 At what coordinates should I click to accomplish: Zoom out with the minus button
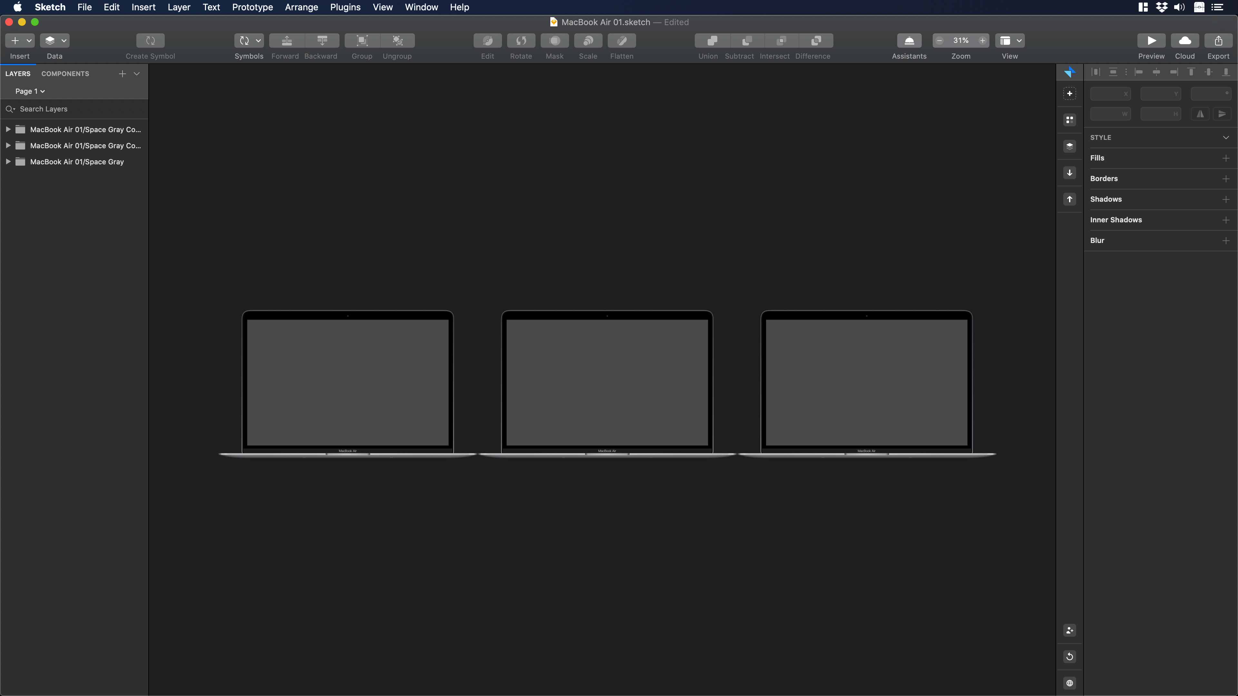[939, 41]
